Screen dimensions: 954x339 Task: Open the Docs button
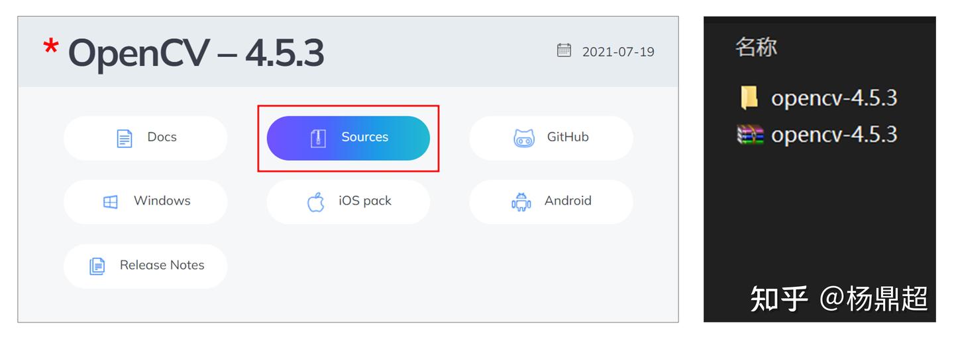[x=146, y=137]
